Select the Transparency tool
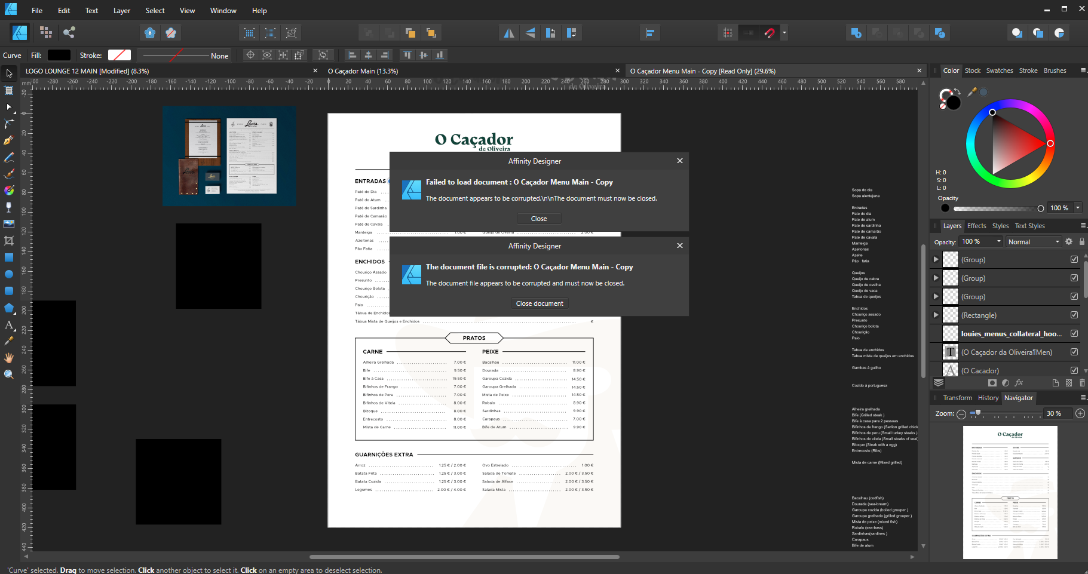The image size is (1088, 574). point(9,207)
